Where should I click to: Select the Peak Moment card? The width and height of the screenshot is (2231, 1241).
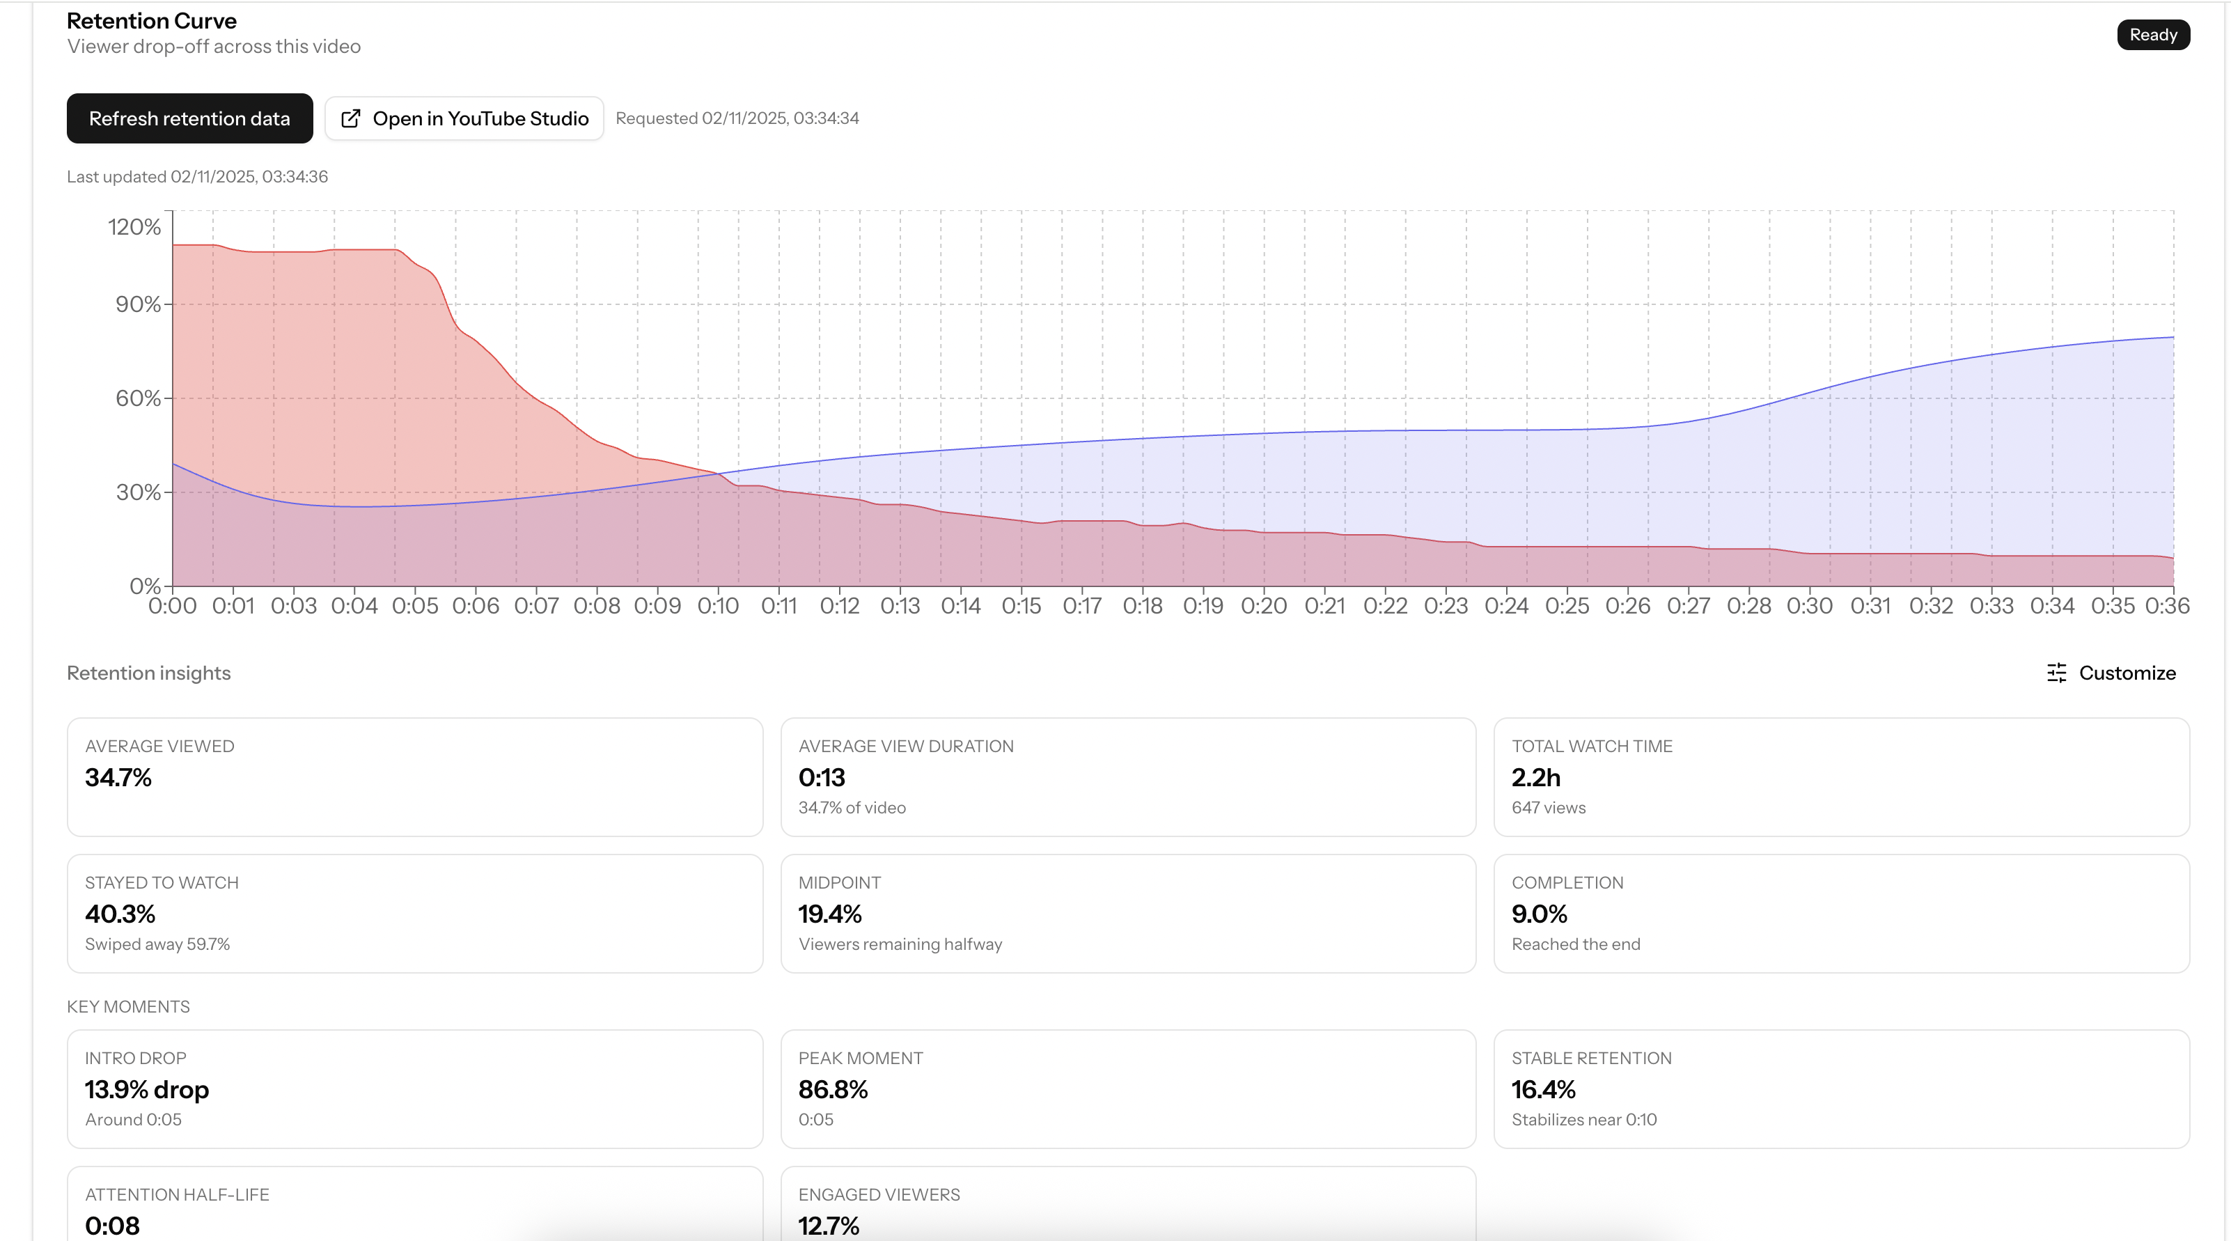pyautogui.click(x=1127, y=1088)
